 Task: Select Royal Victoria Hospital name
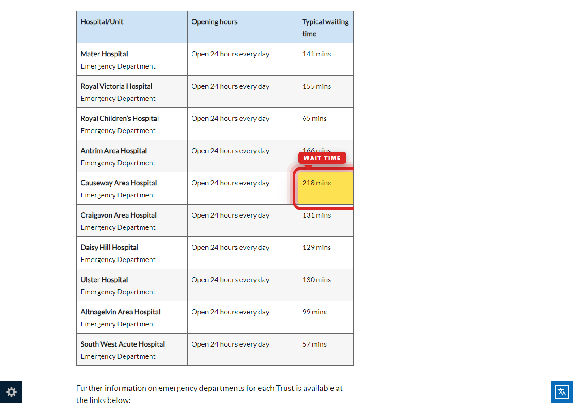116,86
